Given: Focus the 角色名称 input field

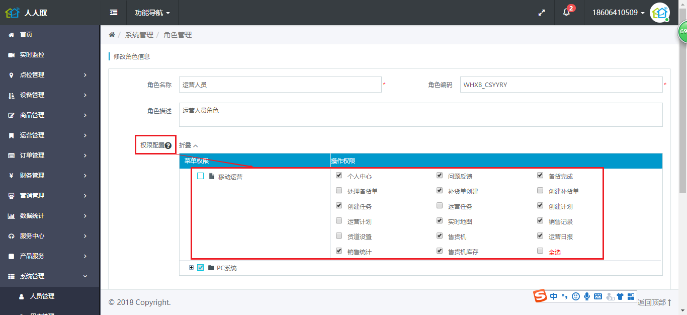Looking at the screenshot, I should point(280,85).
